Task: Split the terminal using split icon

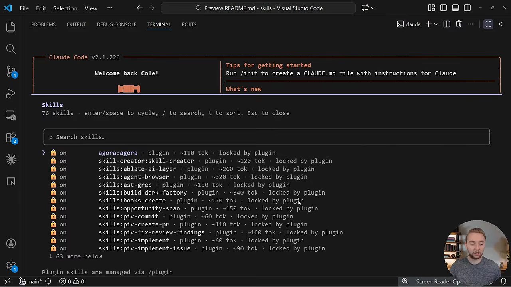Action: click(x=446, y=24)
